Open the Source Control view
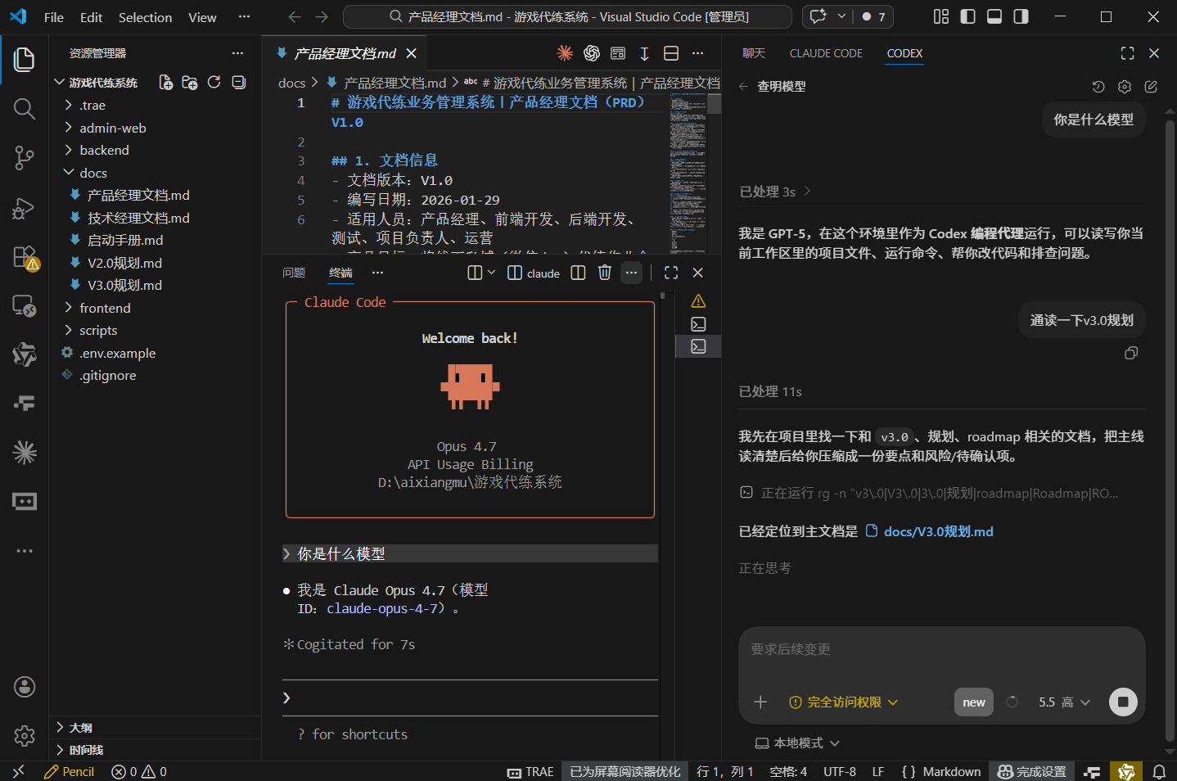Image resolution: width=1177 pixels, height=781 pixels. click(x=25, y=157)
